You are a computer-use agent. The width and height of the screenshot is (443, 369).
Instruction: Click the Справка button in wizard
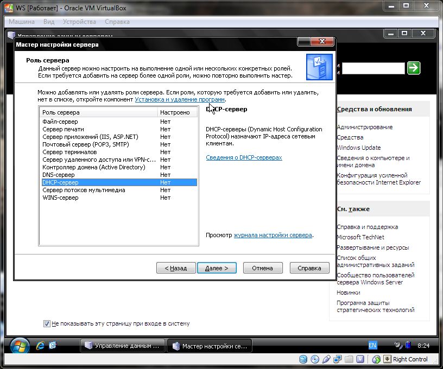[x=309, y=268]
